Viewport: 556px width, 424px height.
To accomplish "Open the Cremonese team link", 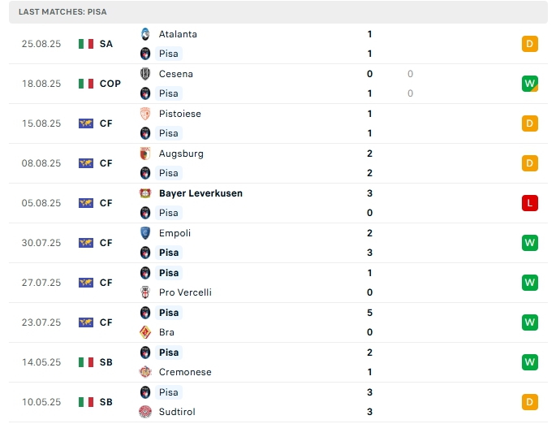I will click(x=185, y=372).
